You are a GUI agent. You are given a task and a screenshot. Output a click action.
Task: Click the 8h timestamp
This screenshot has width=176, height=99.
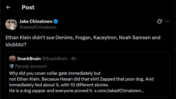point(74,59)
